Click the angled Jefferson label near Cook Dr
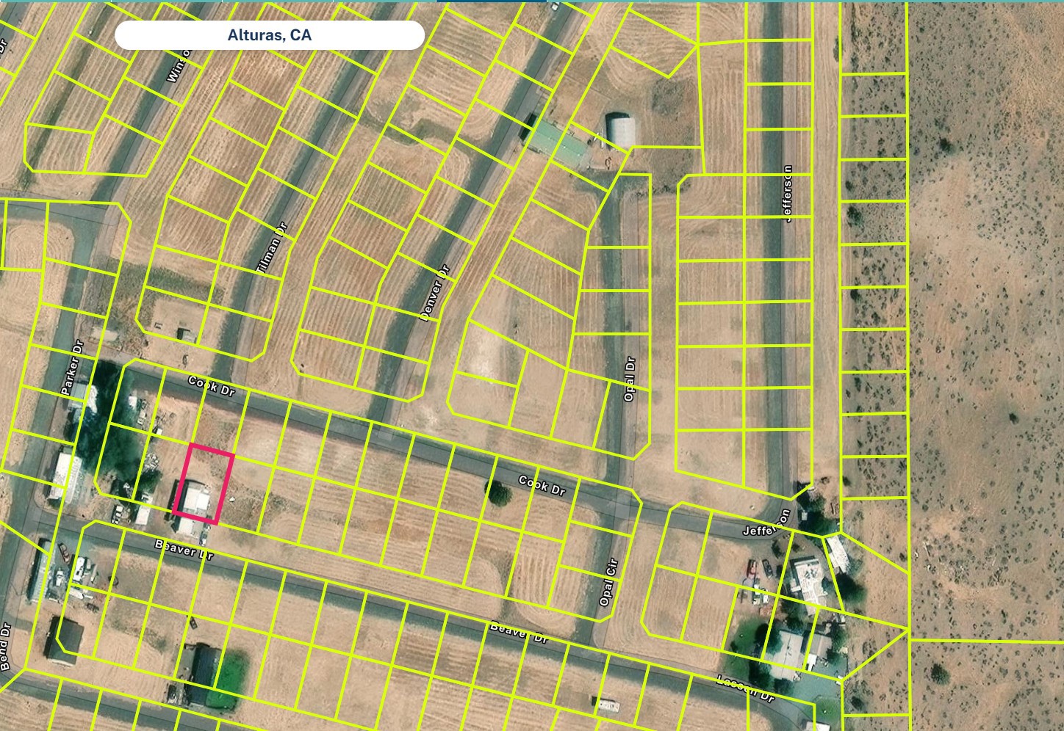Screen dimensions: 1064x731 766,523
